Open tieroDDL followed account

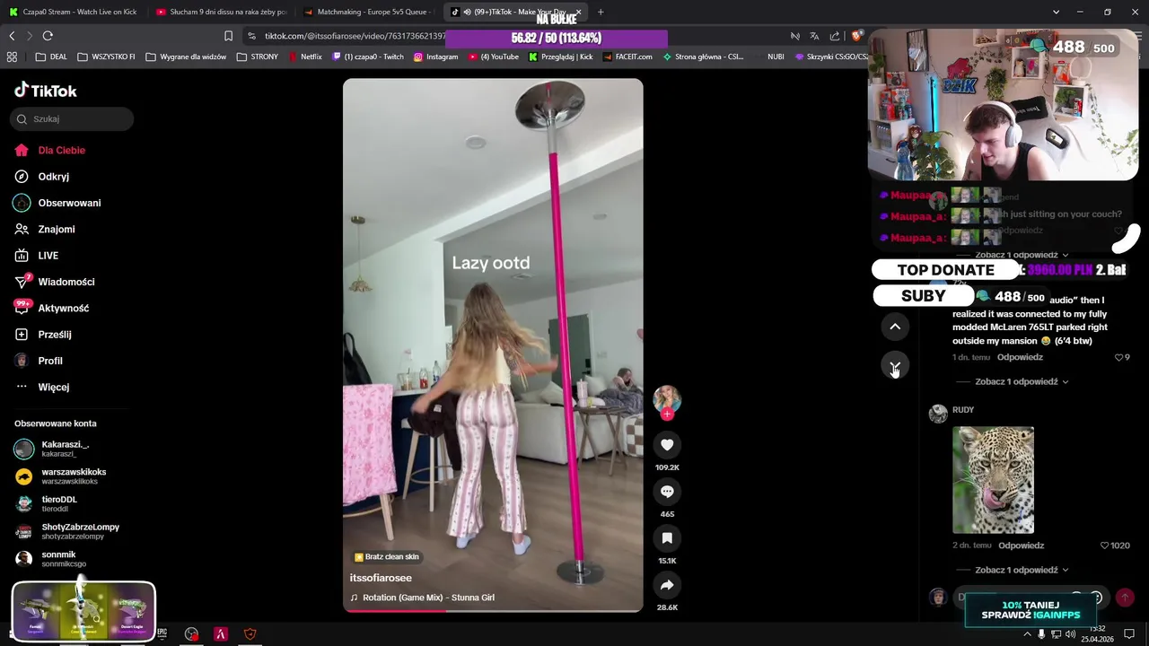59,503
